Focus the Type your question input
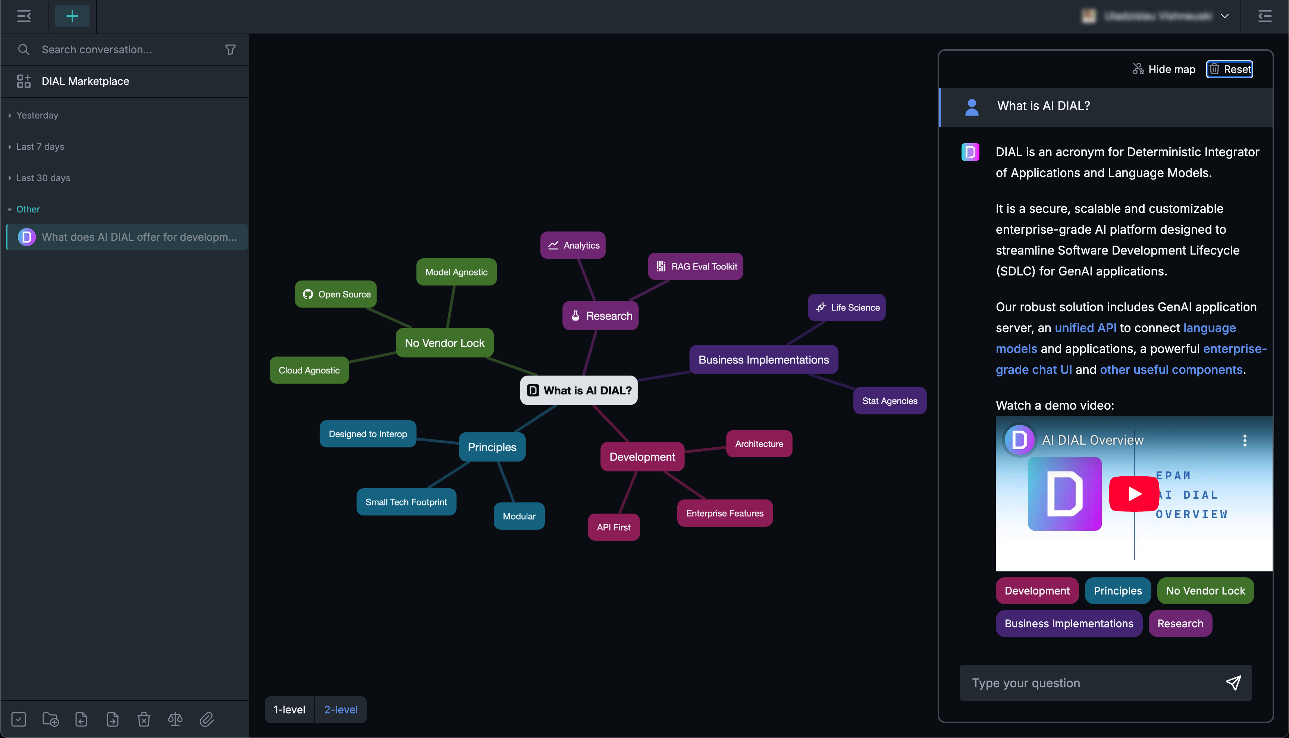The width and height of the screenshot is (1289, 738). [1090, 683]
